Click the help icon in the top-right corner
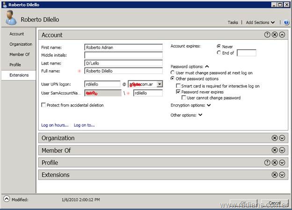This screenshot has width=292, height=210. pos(286,22)
